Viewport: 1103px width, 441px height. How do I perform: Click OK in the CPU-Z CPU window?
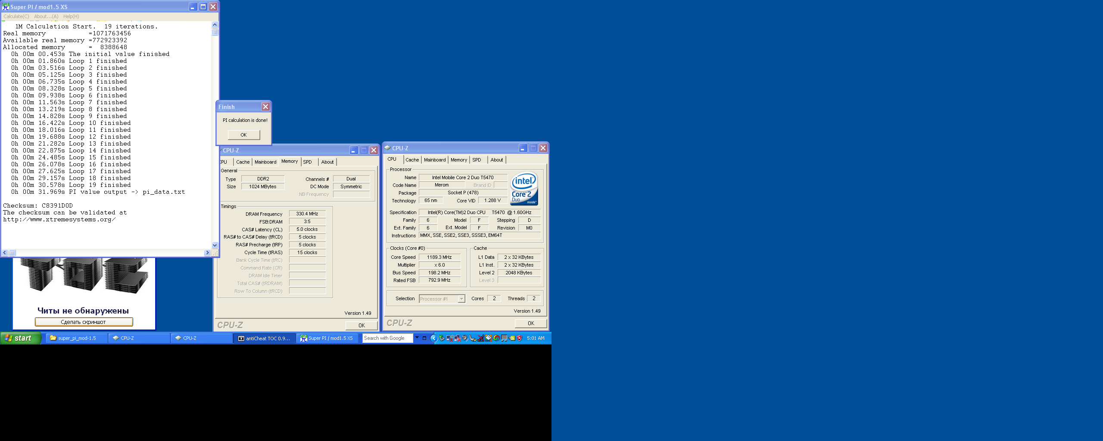point(531,323)
